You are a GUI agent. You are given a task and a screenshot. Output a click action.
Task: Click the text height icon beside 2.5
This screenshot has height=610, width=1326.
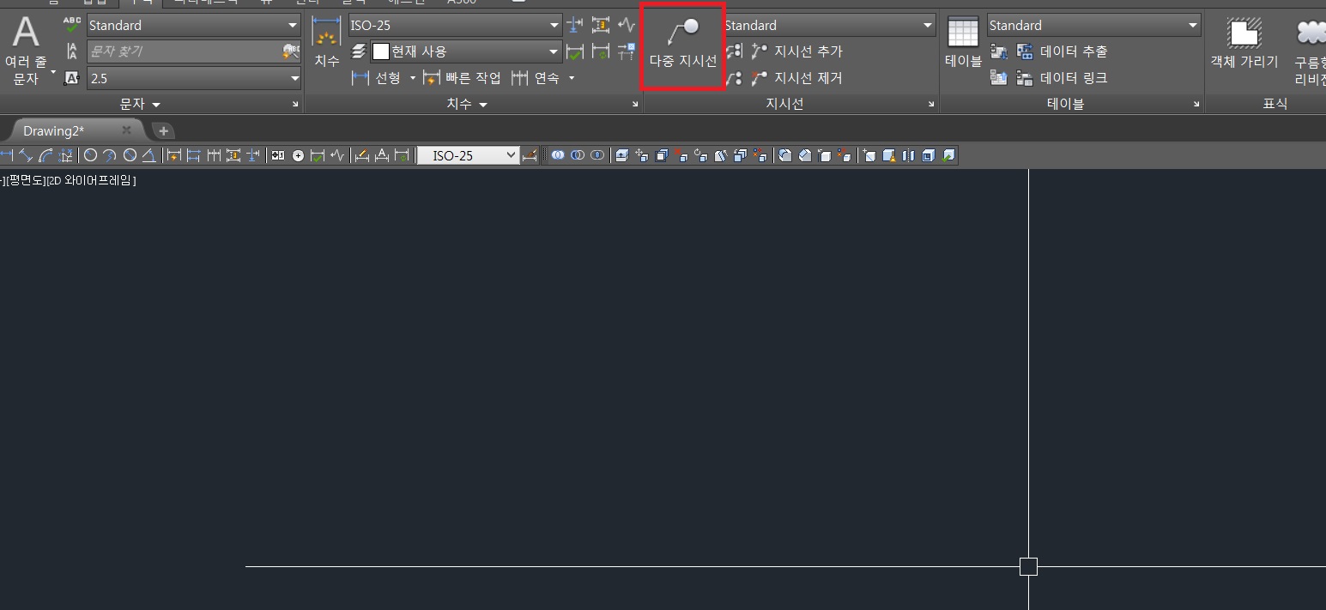click(72, 78)
